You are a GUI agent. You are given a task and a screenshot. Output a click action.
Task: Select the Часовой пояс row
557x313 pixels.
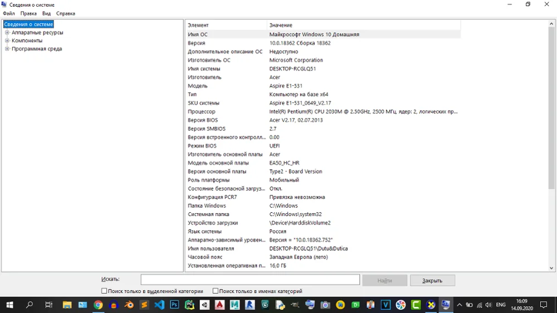323,257
